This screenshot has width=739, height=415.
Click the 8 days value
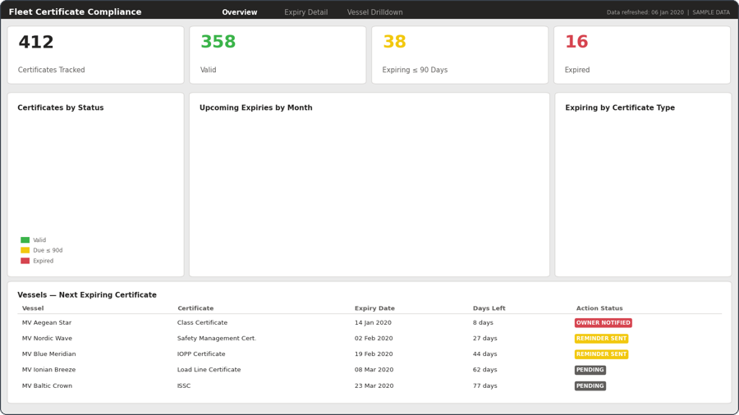483,323
